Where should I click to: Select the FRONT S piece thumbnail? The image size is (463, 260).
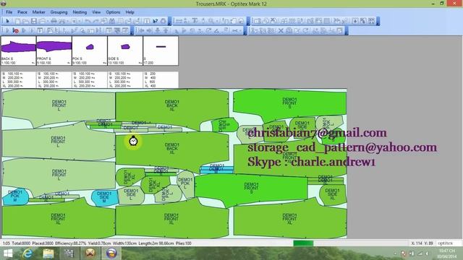pyautogui.click(x=54, y=51)
